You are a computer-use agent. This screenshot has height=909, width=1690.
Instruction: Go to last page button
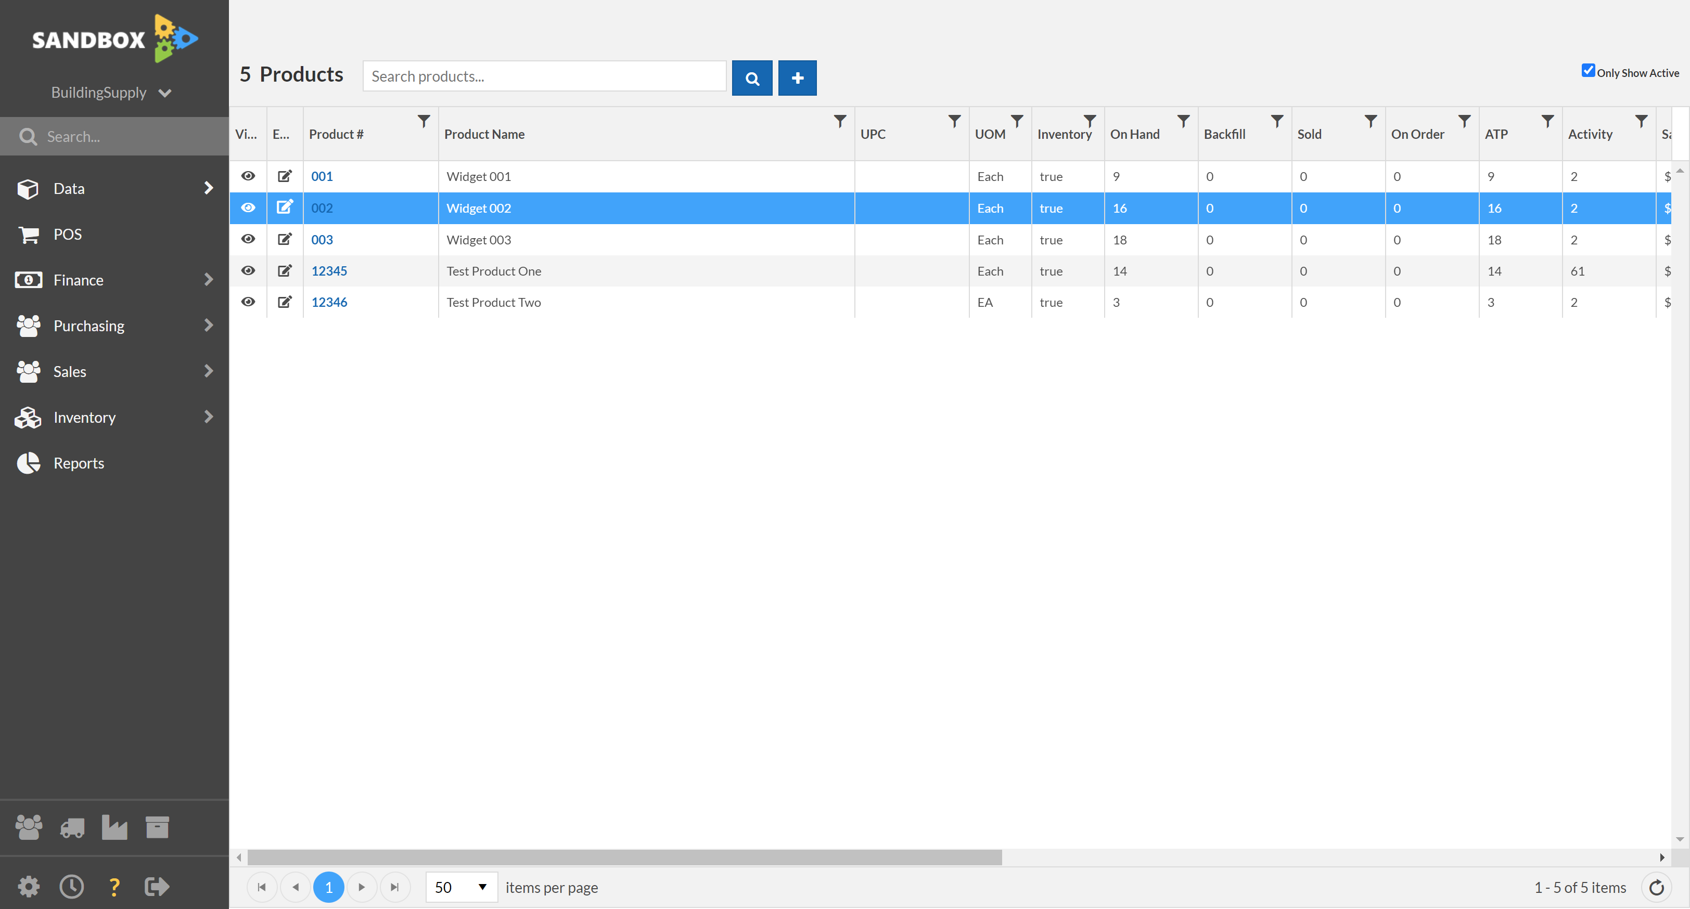tap(395, 887)
